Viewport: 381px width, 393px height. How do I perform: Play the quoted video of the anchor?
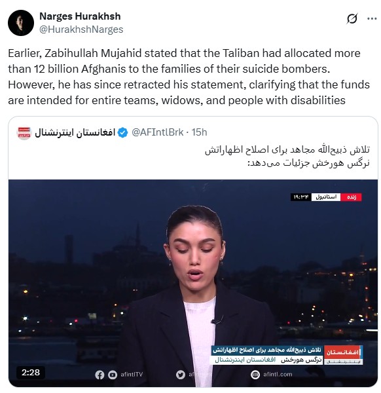(x=193, y=283)
